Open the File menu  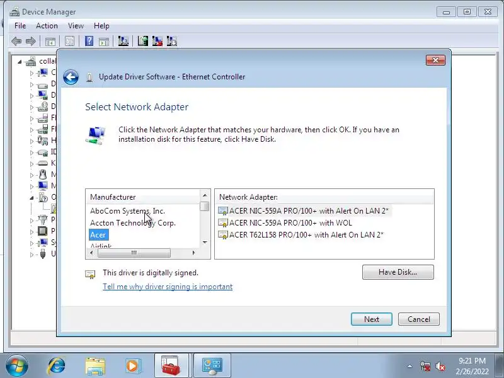pyautogui.click(x=20, y=26)
